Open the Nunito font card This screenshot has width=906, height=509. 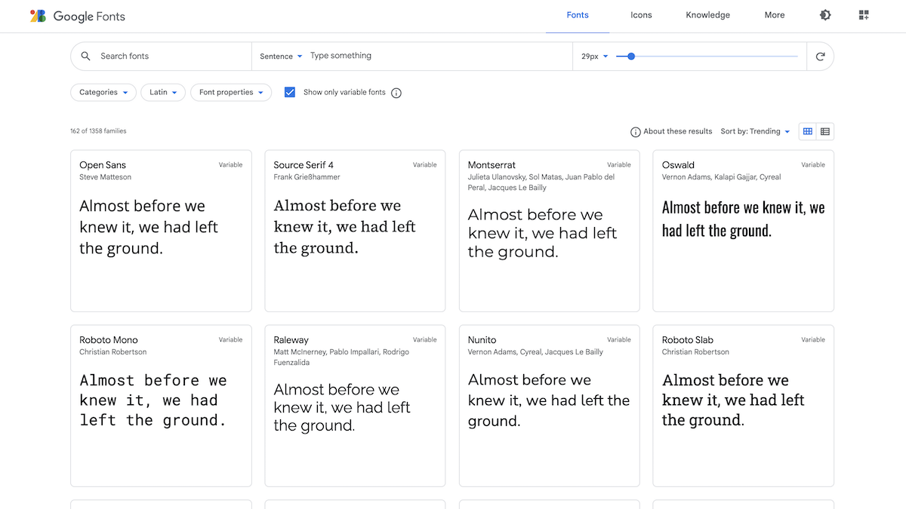click(550, 406)
